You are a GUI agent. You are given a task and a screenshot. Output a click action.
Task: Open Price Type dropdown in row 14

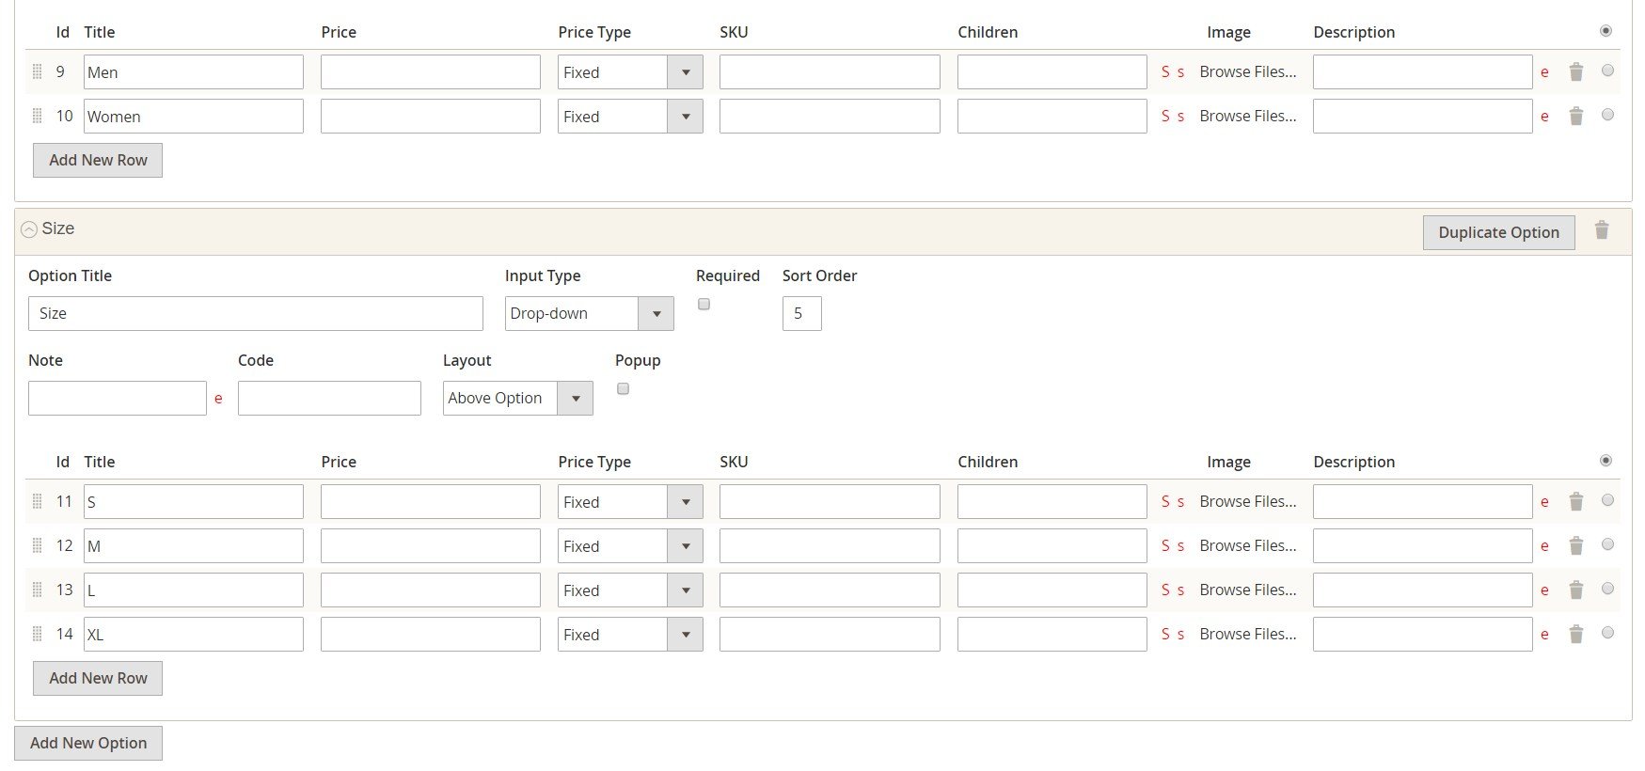(630, 635)
